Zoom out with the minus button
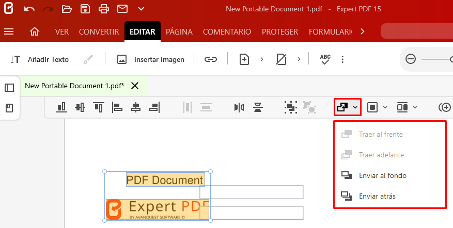Screen dimensions: 453x228 click(411, 59)
